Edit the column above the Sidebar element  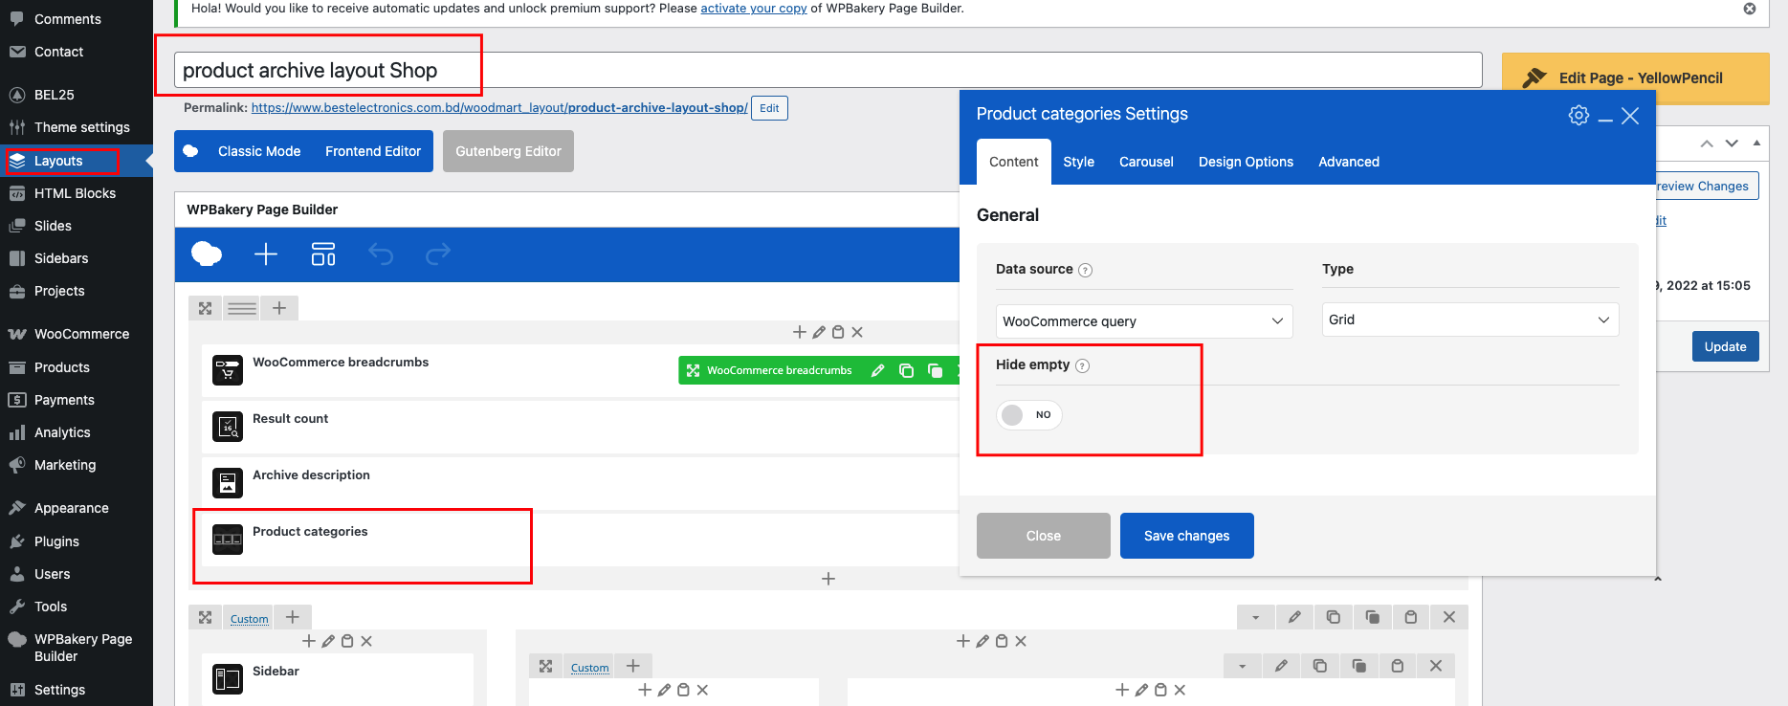[x=328, y=641]
